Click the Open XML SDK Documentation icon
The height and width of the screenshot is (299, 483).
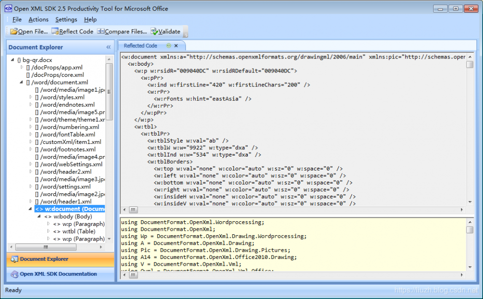14,274
